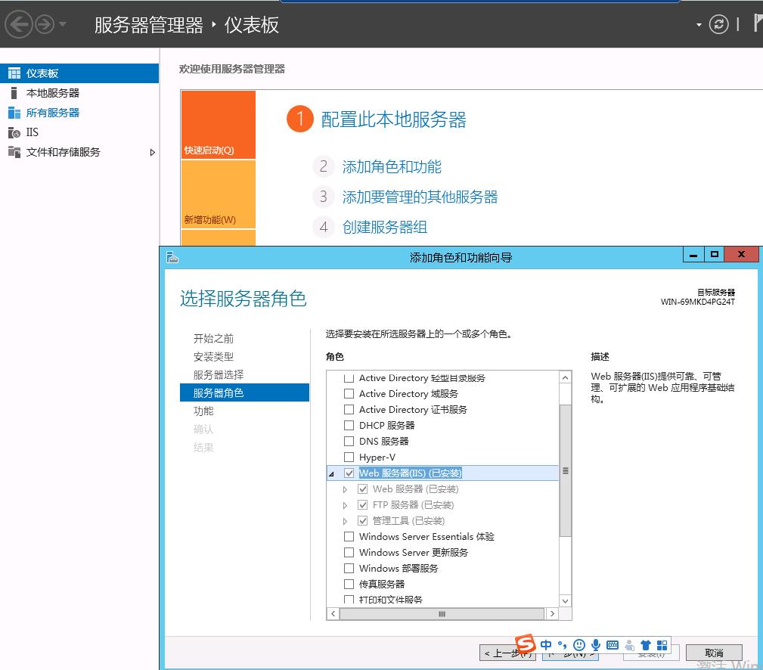
Task: Check the DHCP 服务器 role checkbox
Action: (x=349, y=425)
